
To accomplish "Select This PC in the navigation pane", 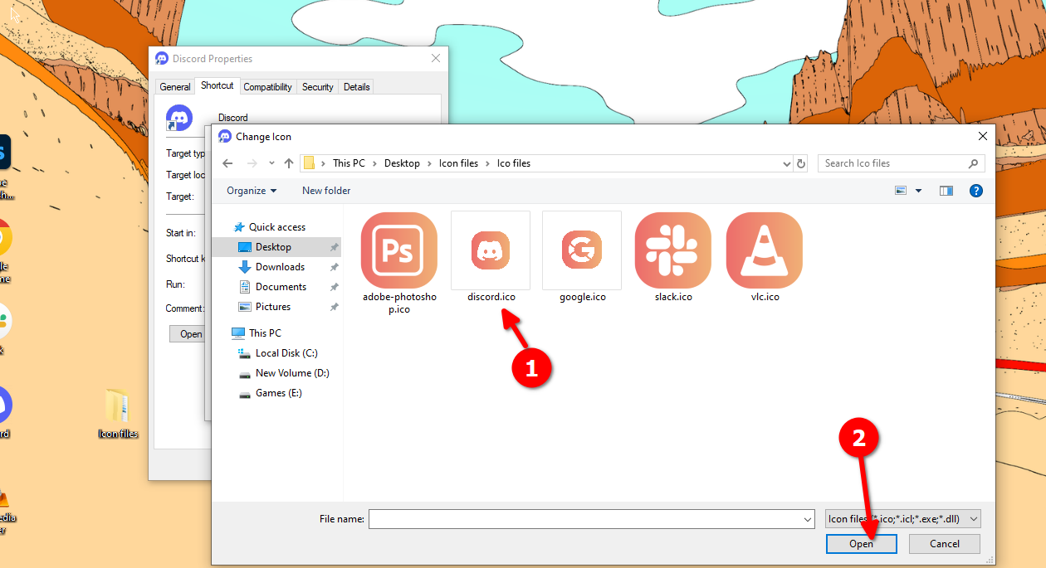I will pos(265,333).
